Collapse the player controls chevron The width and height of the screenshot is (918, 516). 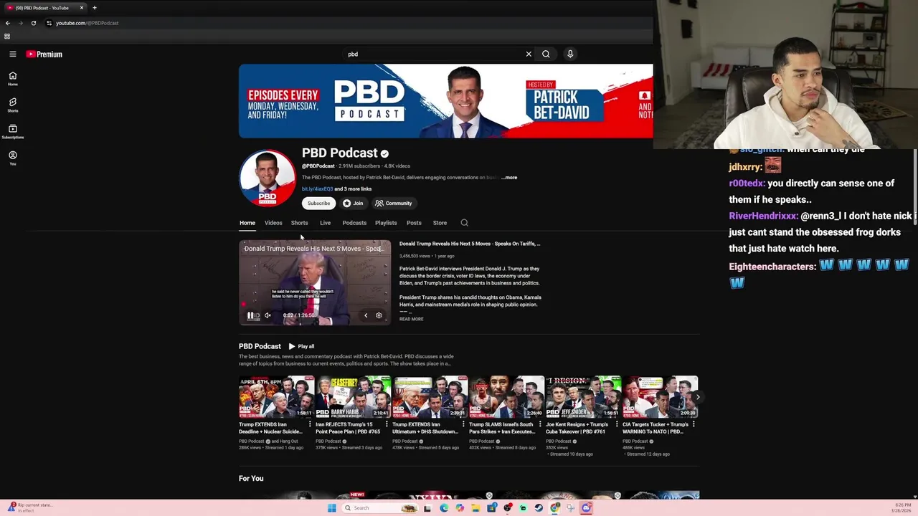click(x=366, y=315)
